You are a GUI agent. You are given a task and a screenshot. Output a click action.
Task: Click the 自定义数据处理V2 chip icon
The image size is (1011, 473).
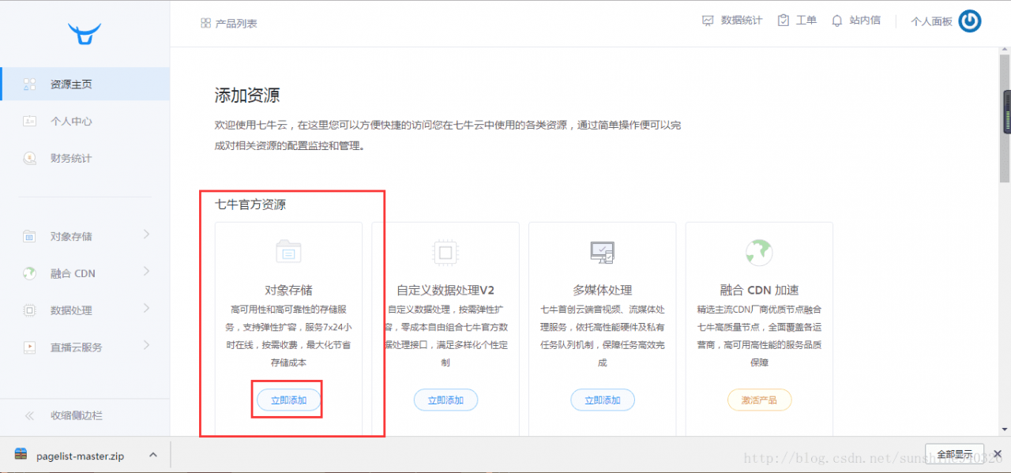point(445,252)
